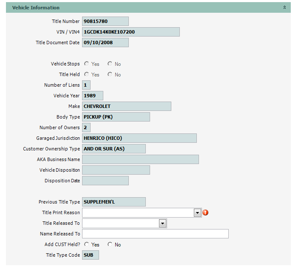Click the Name Released To text field
Image resolution: width=301 pixels, height=269 pixels.
[155, 234]
